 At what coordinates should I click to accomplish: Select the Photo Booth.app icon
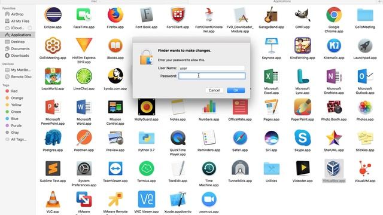pyautogui.click(x=334, y=107)
